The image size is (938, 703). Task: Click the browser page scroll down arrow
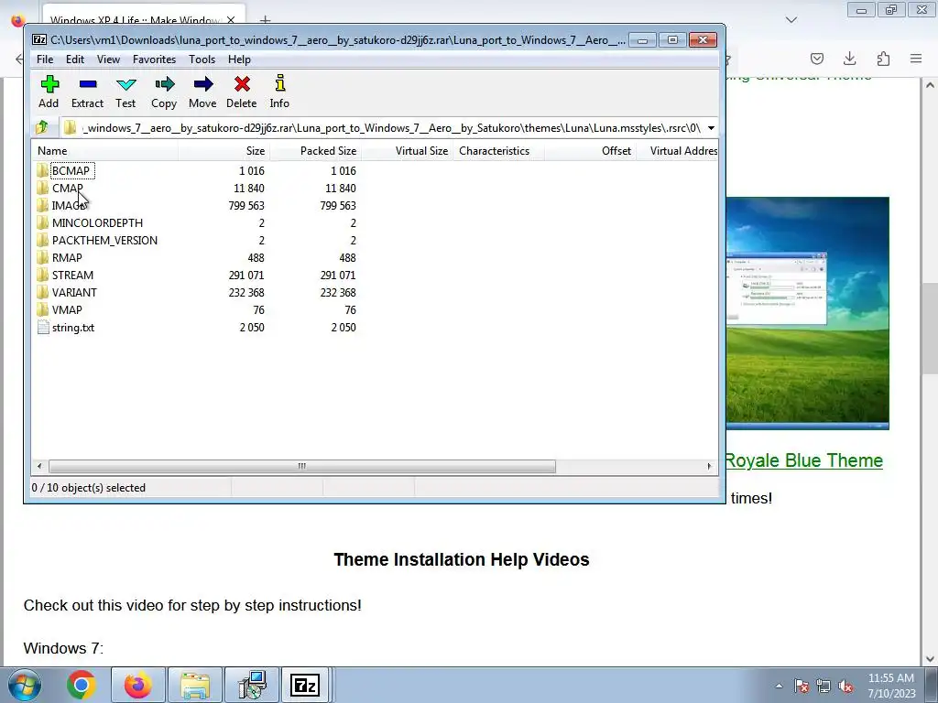click(x=930, y=659)
